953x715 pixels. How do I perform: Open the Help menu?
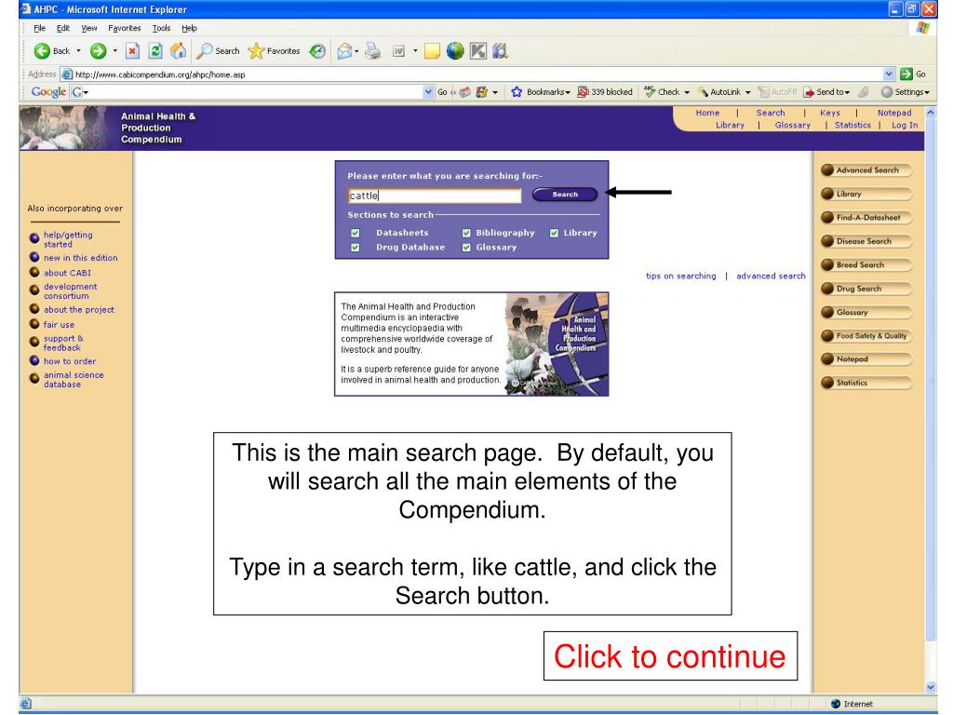189,28
